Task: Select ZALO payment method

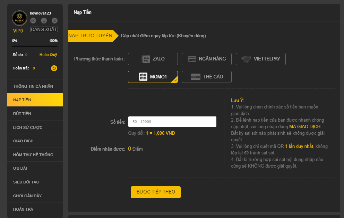Action: point(153,59)
